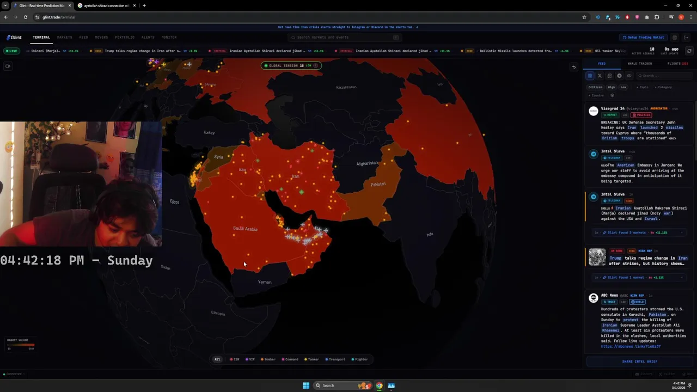Toggle the High severity filter
The image size is (697, 392).
[612, 87]
